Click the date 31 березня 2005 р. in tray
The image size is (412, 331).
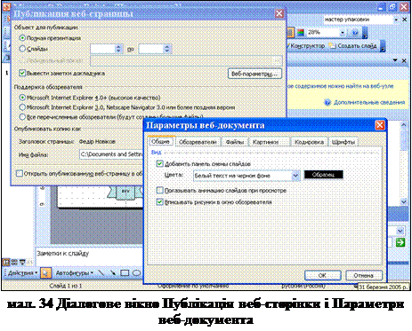384,287
